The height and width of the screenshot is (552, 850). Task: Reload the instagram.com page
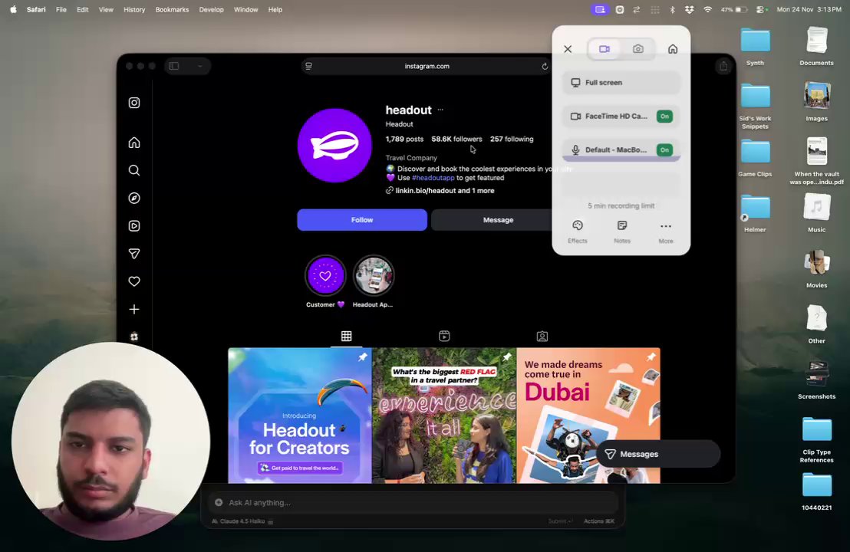click(544, 66)
